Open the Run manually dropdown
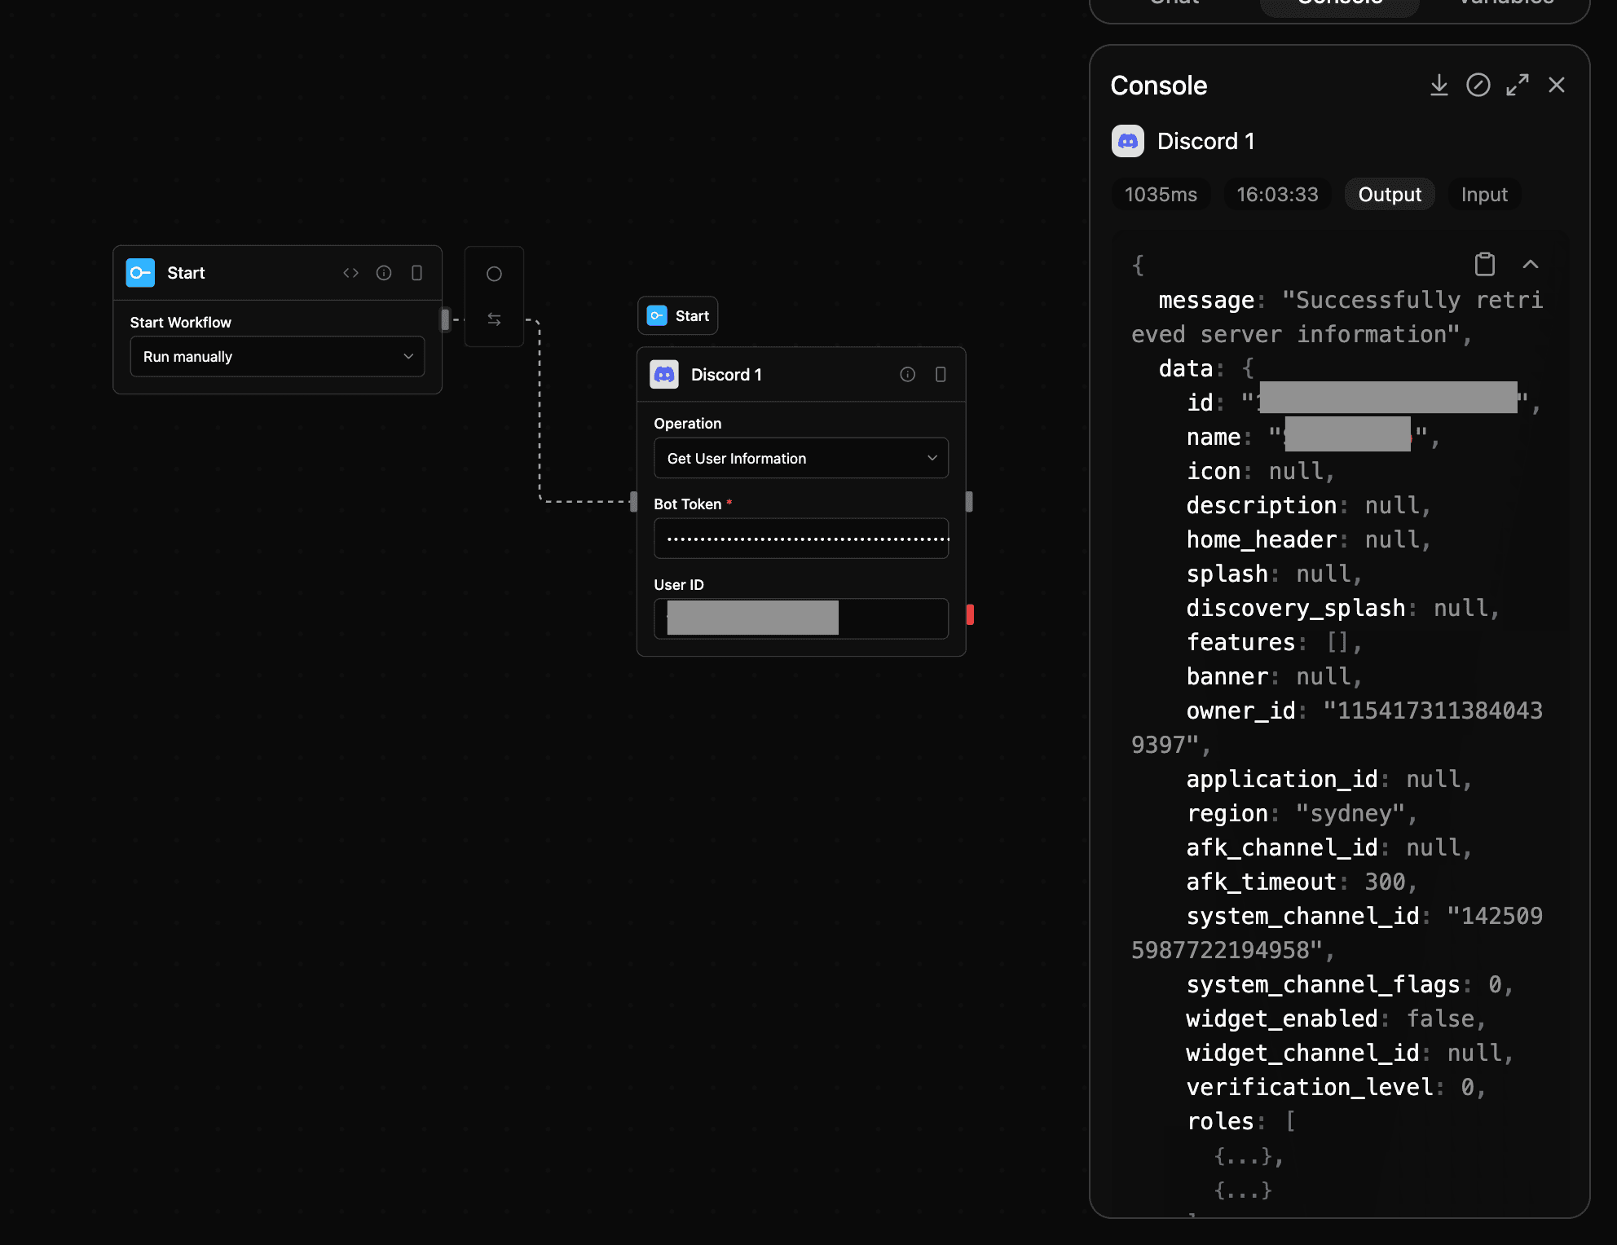The image size is (1617, 1245). pos(276,356)
